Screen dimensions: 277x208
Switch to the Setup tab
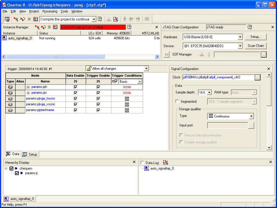pyautogui.click(x=30, y=154)
